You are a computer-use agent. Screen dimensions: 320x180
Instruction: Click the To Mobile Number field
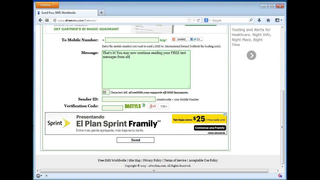pos(132,40)
